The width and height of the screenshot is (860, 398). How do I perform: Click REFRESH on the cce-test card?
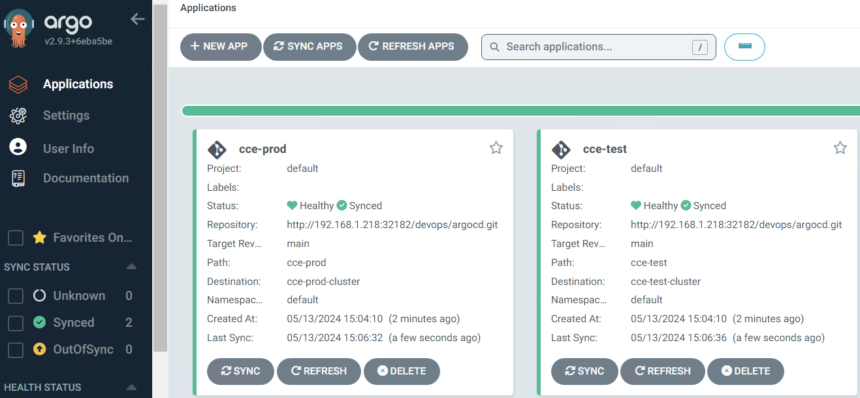663,371
